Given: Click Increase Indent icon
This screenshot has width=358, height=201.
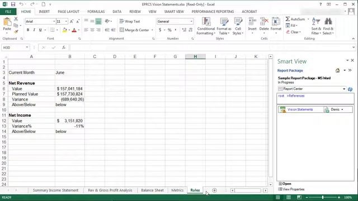Looking at the screenshot, I should [x=113, y=30].
